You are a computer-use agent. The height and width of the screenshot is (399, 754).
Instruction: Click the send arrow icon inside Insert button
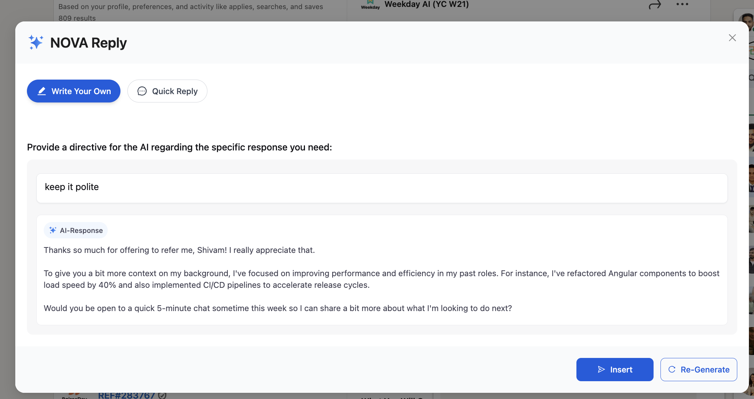(x=601, y=370)
